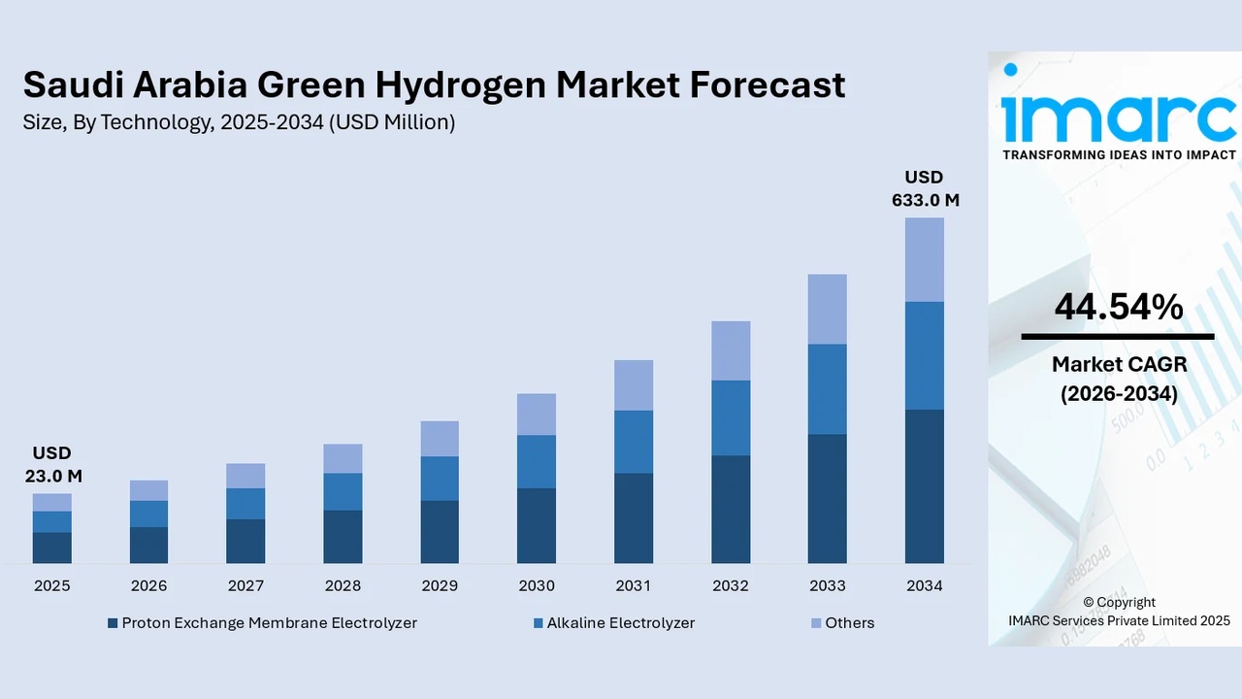Click the Transforming Ideas Into Impact tagline
The image size is (1242, 699).
pyautogui.click(x=1119, y=155)
